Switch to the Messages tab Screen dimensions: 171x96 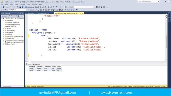click(x=36, y=64)
